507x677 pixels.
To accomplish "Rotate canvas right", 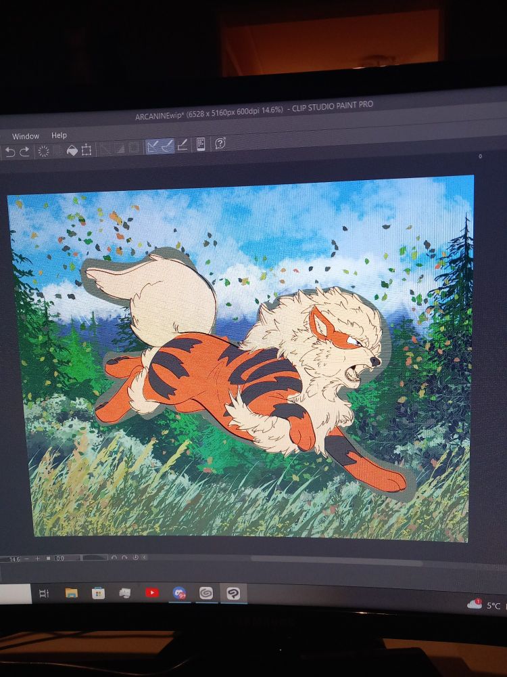I will [x=124, y=557].
